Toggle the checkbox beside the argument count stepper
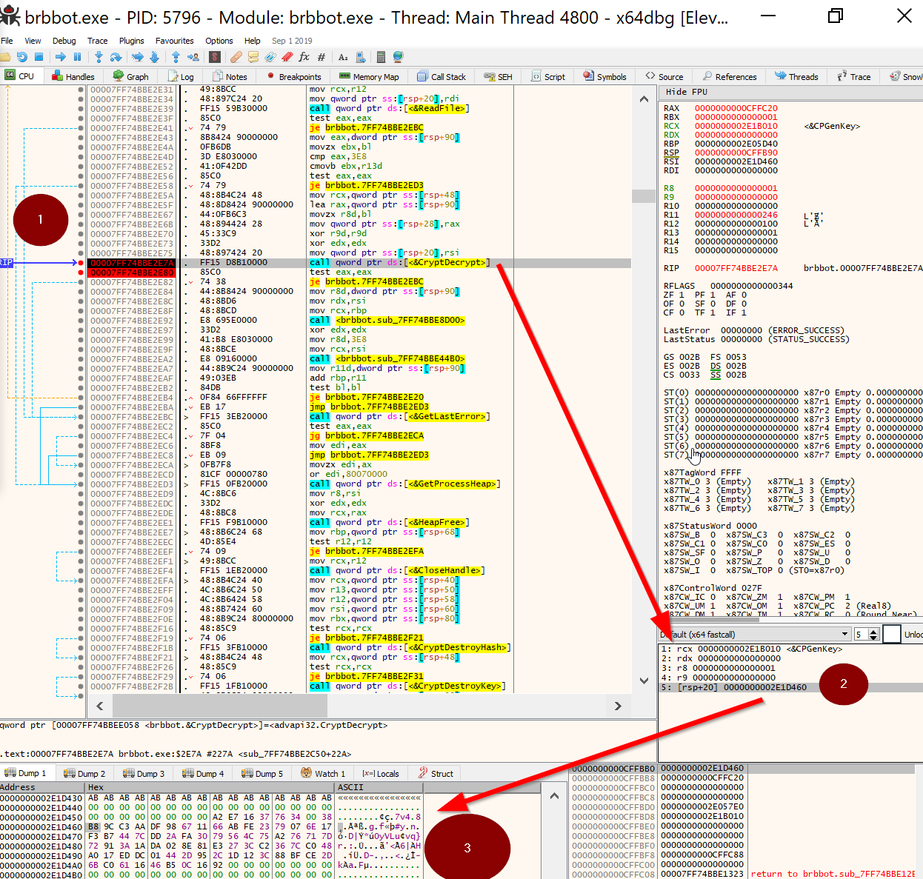The image size is (923, 879). 892,634
